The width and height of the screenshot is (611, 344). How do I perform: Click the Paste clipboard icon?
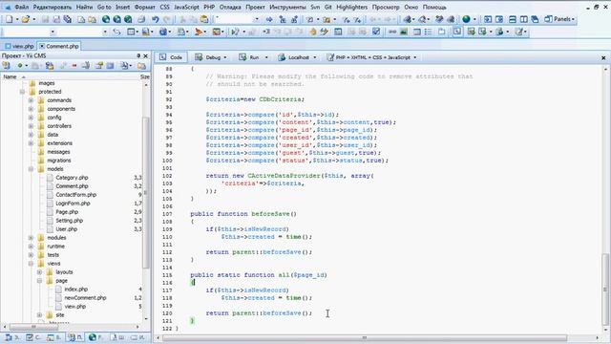(204, 19)
